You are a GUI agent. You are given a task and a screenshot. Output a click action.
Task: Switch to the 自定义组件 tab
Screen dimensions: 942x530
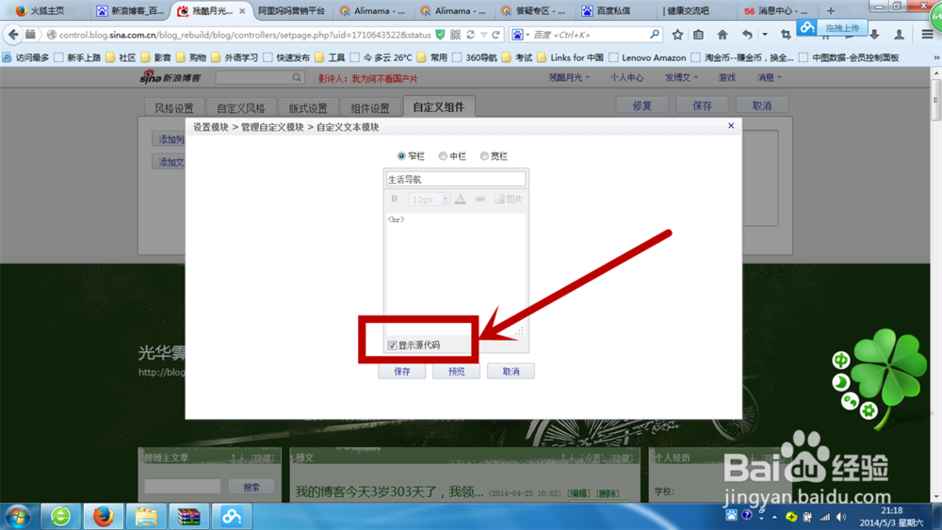(439, 106)
